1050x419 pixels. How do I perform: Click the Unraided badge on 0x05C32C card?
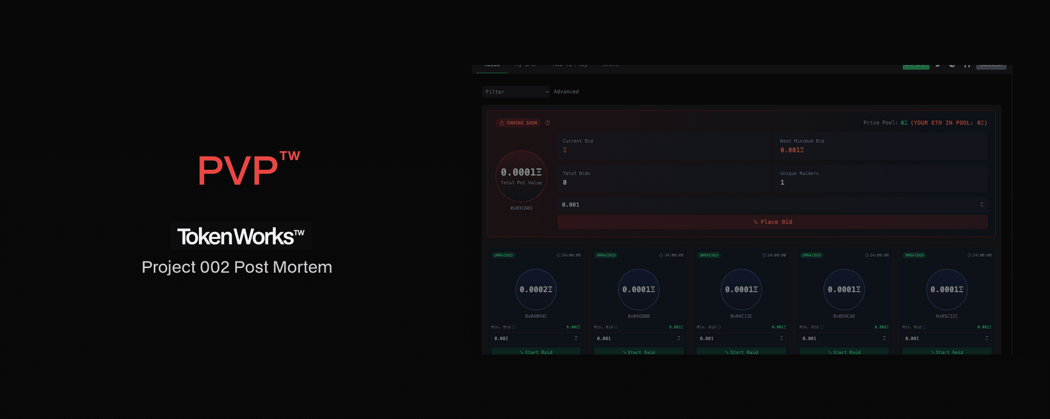pyautogui.click(x=914, y=255)
